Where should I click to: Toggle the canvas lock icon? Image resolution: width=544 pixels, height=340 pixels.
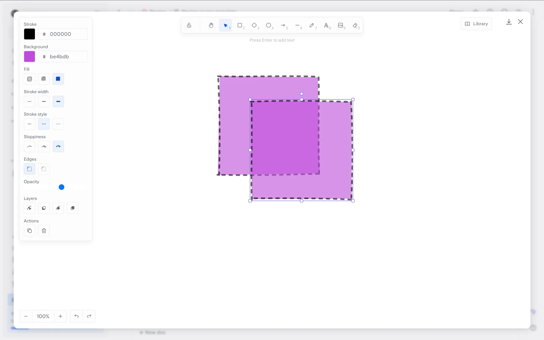coord(189,25)
